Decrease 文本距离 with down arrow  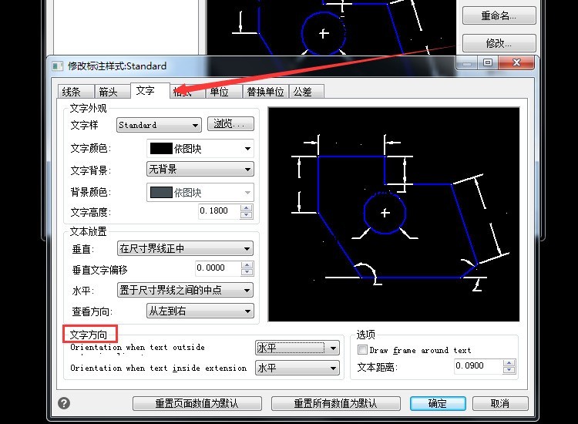coord(509,370)
